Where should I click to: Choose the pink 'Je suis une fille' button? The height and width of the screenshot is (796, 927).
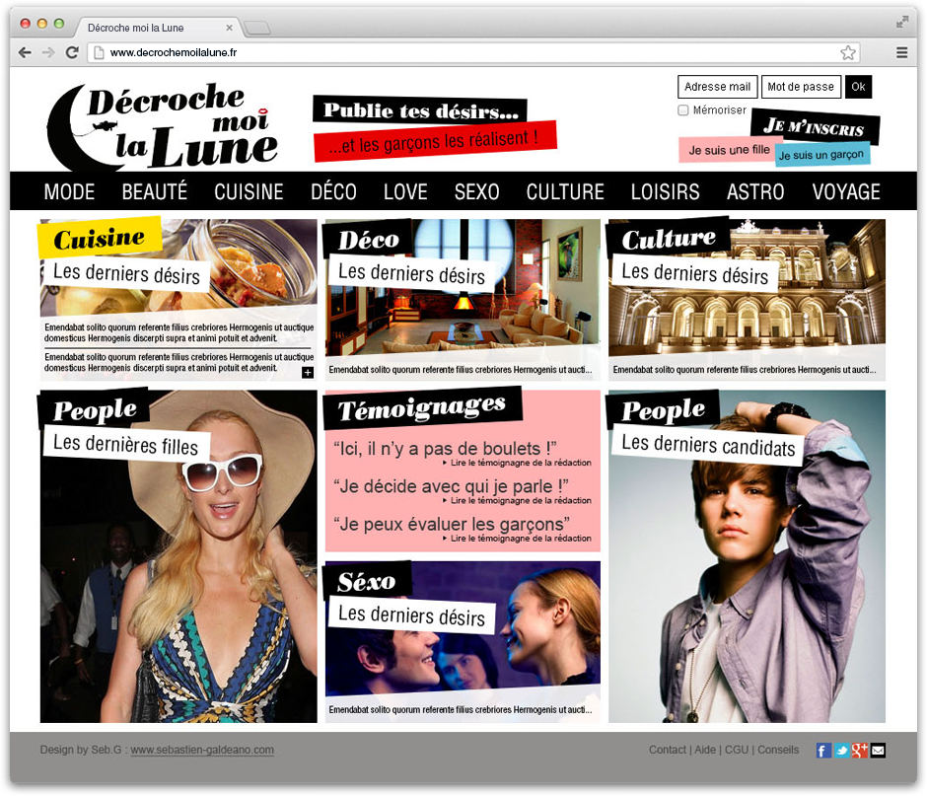point(729,150)
